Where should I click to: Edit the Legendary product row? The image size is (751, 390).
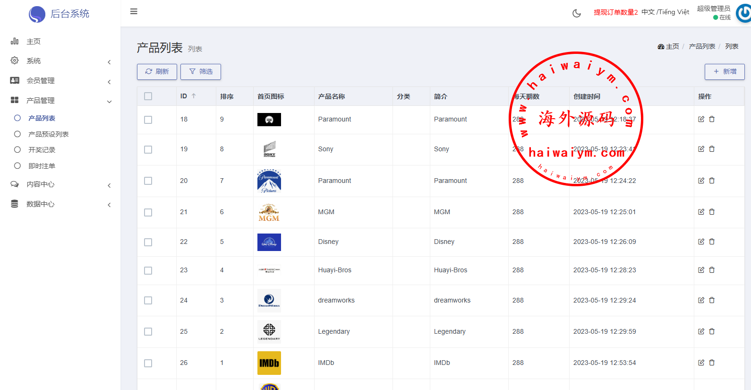click(701, 331)
